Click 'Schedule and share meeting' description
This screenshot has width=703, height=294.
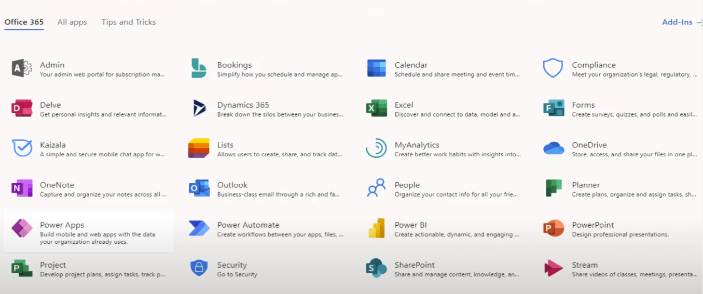(x=457, y=75)
